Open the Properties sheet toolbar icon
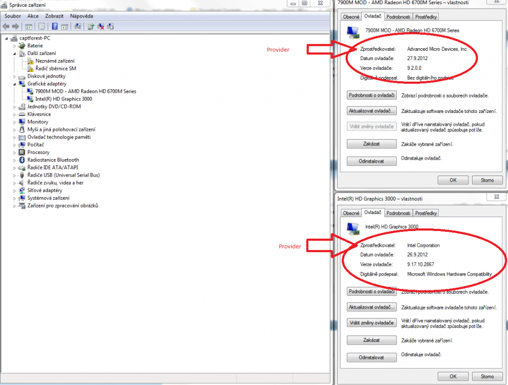 (x=42, y=27)
